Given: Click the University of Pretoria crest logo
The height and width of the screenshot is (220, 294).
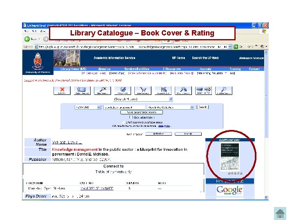Looking at the screenshot, I should click(x=38, y=61).
